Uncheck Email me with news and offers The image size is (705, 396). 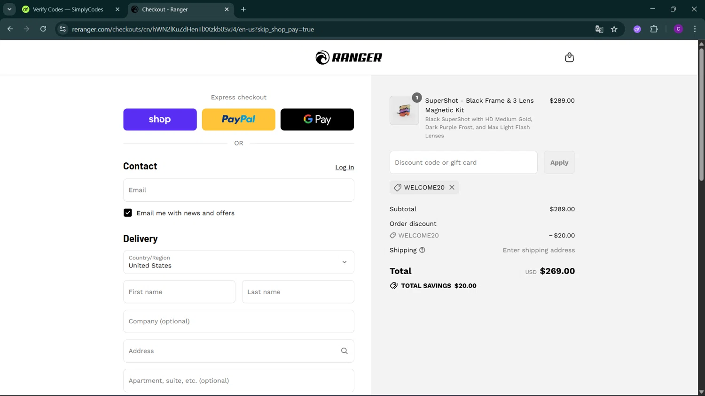127,213
